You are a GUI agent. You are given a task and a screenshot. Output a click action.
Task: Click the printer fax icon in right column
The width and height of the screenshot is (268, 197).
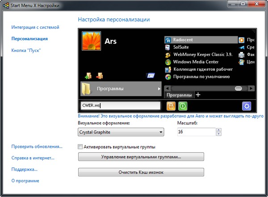point(241,55)
